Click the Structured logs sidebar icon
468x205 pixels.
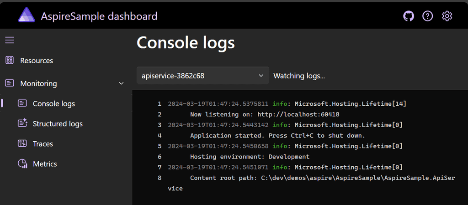click(22, 123)
